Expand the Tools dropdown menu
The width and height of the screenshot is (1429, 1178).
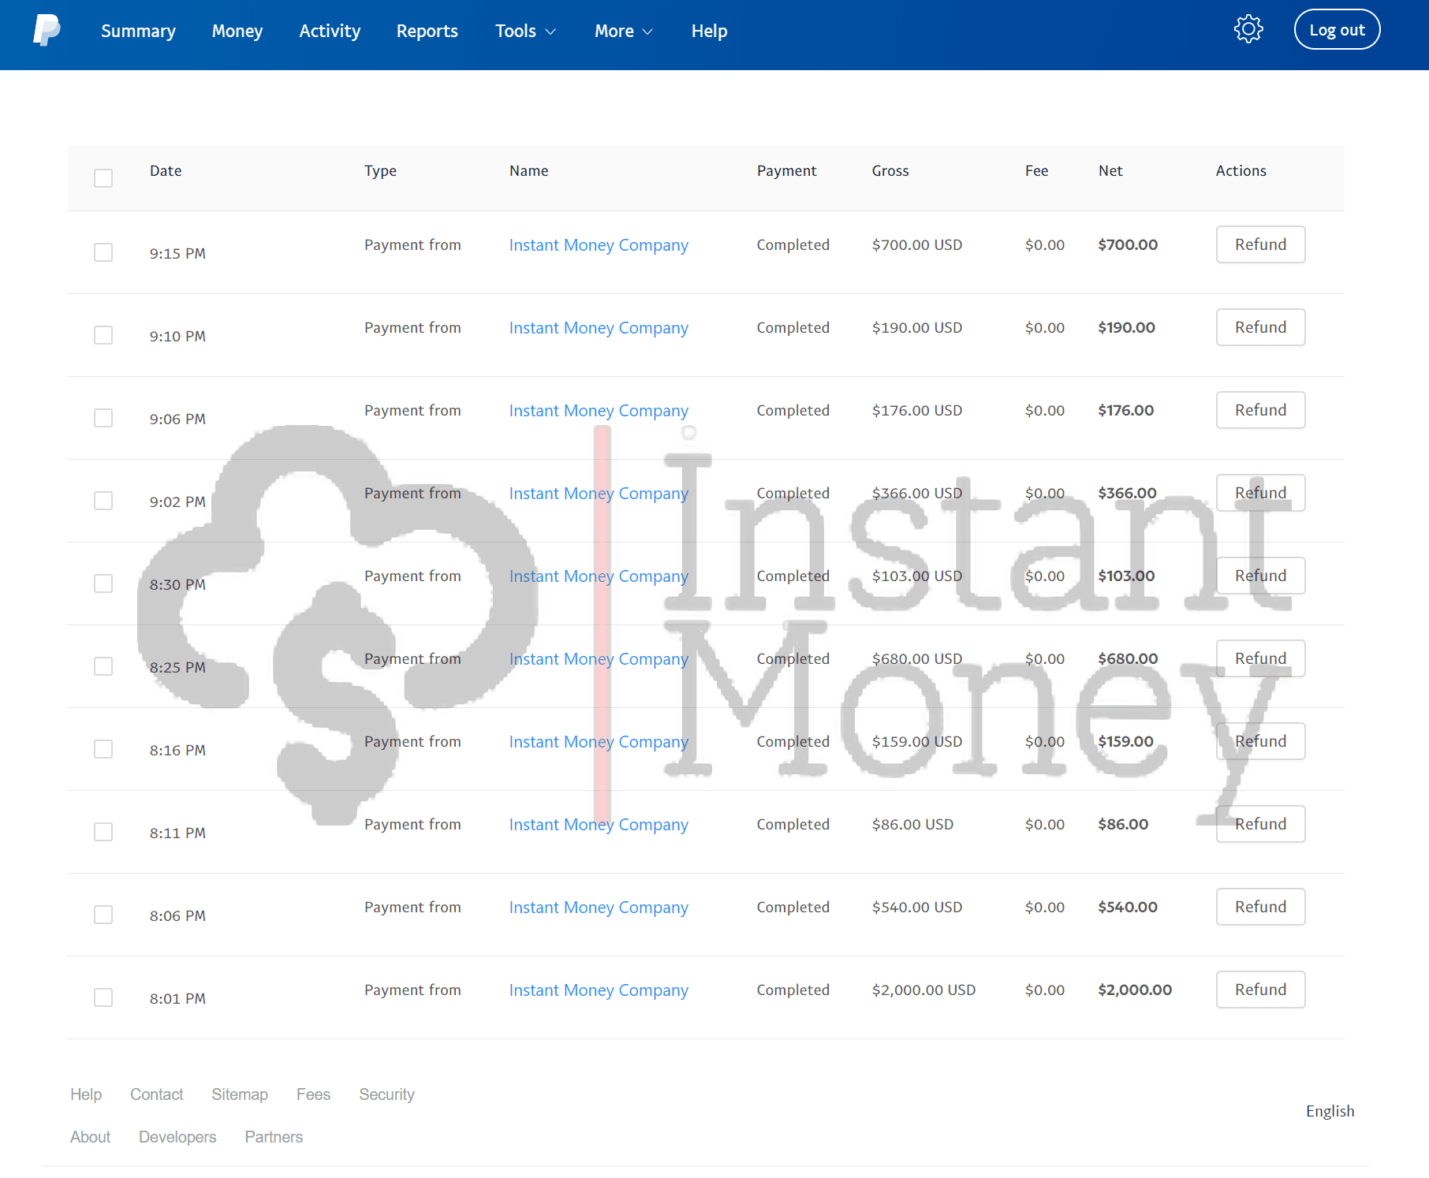[x=525, y=31]
